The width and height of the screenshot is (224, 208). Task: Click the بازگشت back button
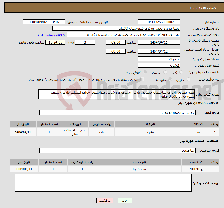point(105,200)
